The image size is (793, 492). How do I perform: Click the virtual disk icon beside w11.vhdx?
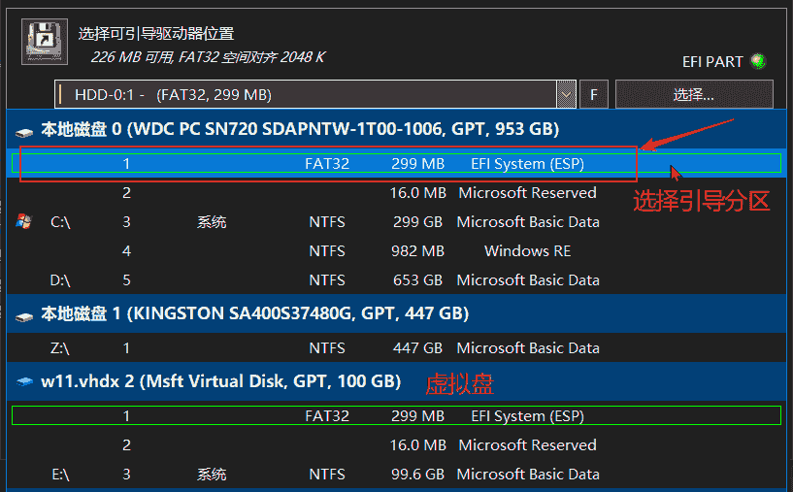[24, 382]
